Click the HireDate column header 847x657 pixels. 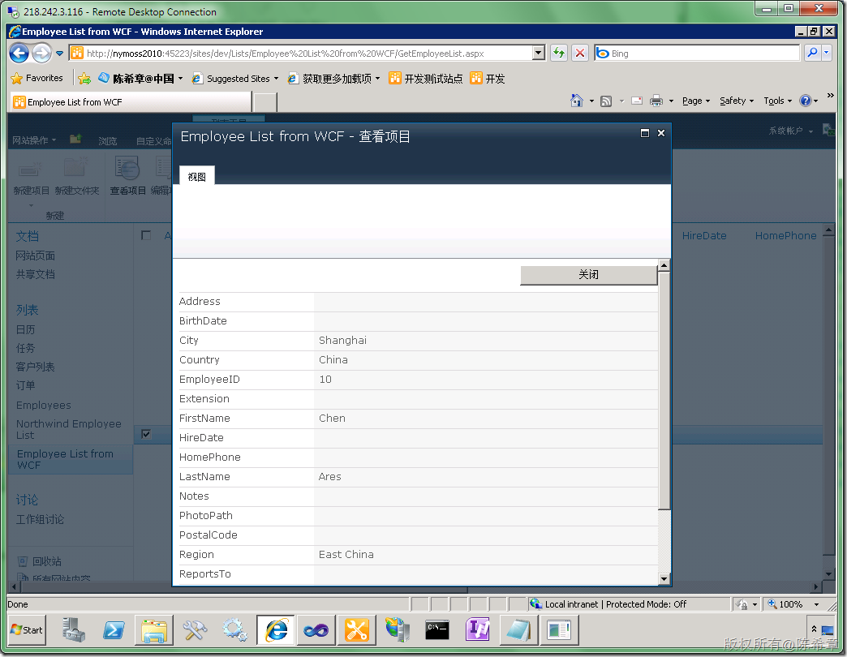tap(704, 235)
